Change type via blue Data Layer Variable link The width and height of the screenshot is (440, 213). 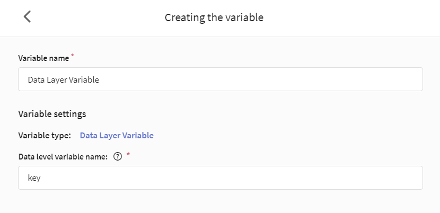pos(117,136)
